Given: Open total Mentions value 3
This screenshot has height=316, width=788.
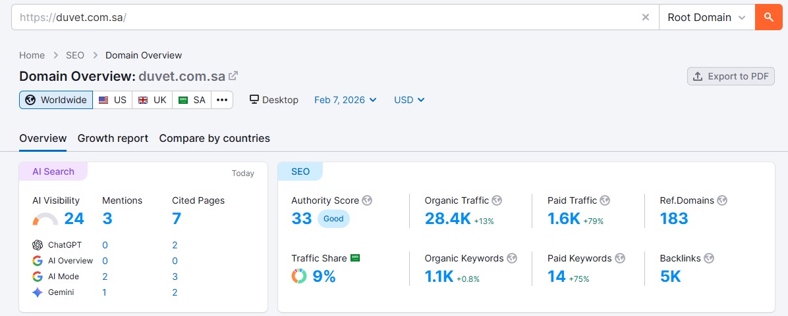Looking at the screenshot, I should point(107,218).
